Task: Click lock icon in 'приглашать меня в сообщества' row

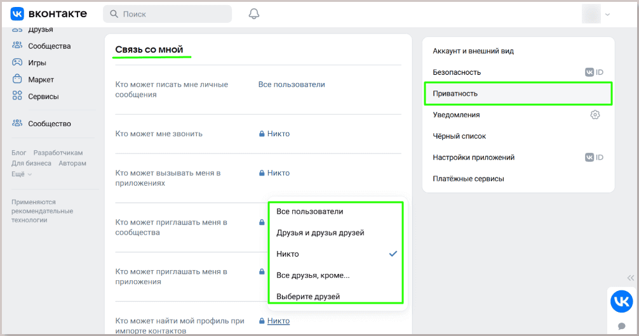Action: (x=262, y=222)
